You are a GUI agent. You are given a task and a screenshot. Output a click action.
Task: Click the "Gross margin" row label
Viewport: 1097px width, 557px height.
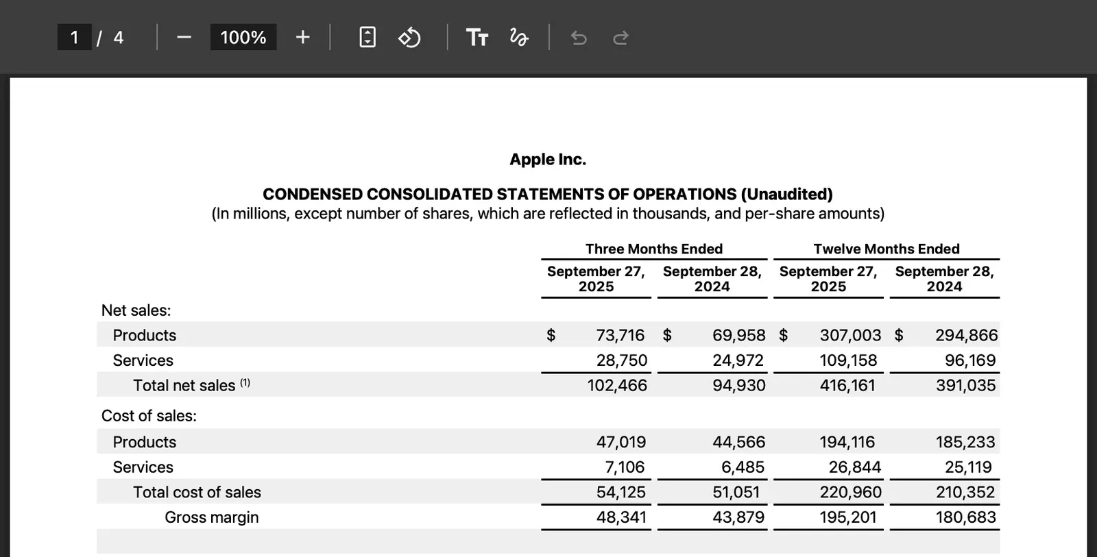click(x=212, y=517)
